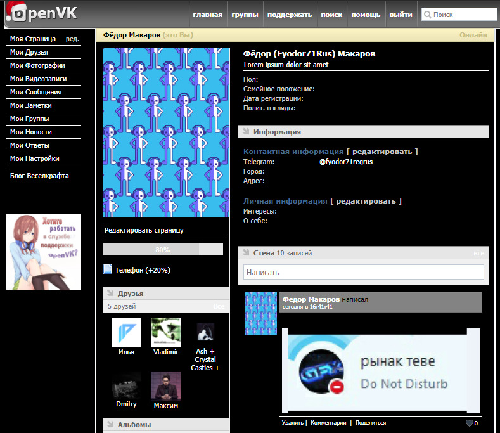
Task: Open Блог Веселкрафта link
Action: tap(39, 176)
